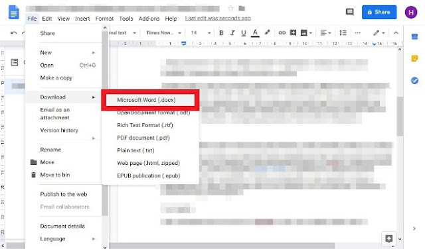Open the Tools menu

coord(126,19)
